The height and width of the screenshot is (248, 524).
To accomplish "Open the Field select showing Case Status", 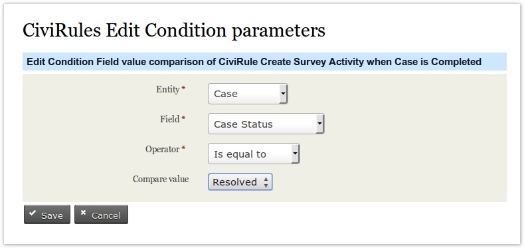I will (x=266, y=124).
